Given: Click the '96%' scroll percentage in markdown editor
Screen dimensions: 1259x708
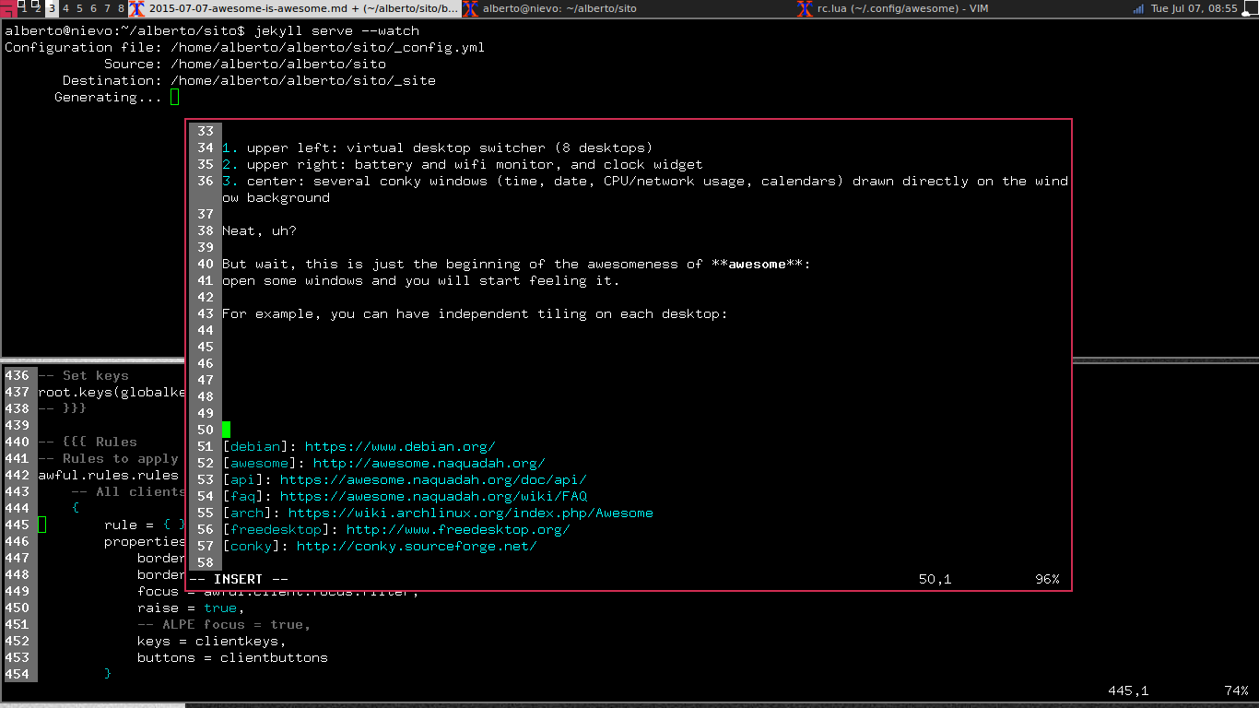Looking at the screenshot, I should pyautogui.click(x=1047, y=579).
